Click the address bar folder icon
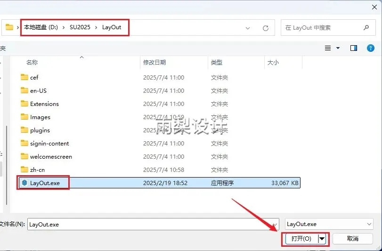 pos(9,27)
